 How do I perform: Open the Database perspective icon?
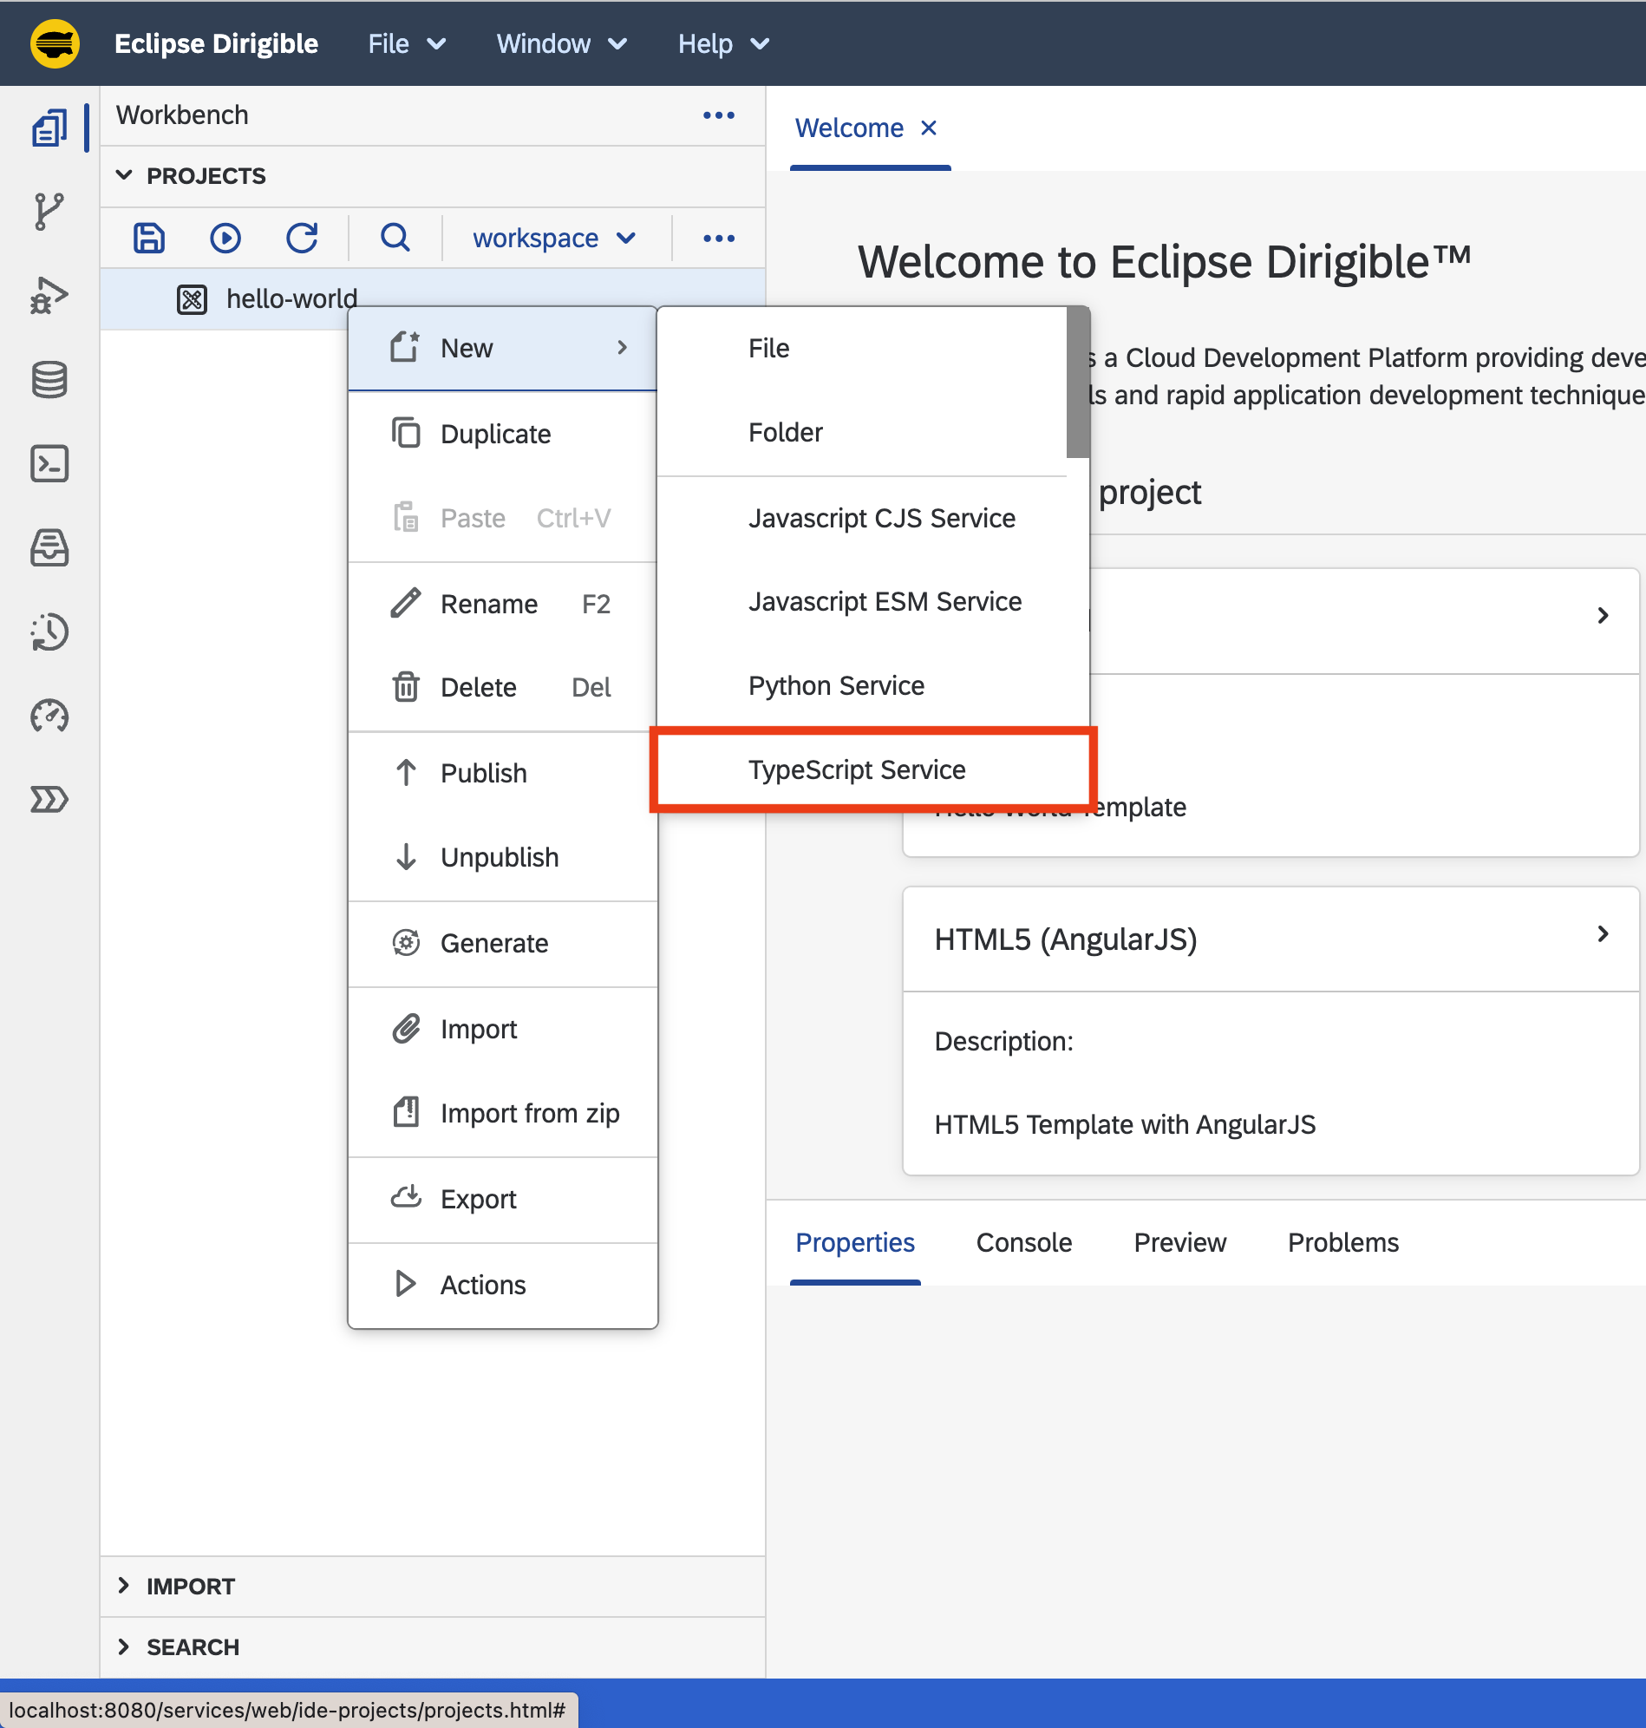pyautogui.click(x=50, y=380)
